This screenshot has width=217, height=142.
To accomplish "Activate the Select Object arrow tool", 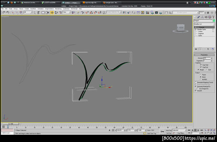I will point(35,13).
